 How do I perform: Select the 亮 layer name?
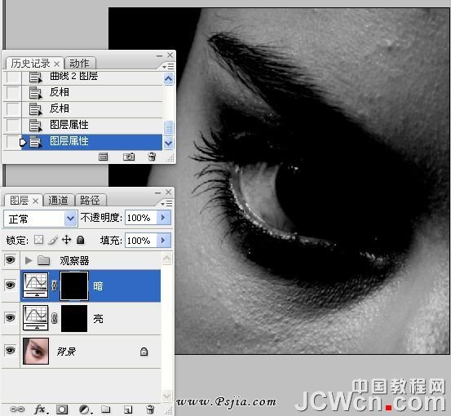[98, 318]
